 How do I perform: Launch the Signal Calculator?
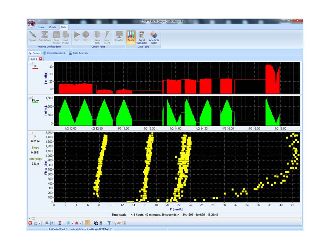[x=142, y=37]
